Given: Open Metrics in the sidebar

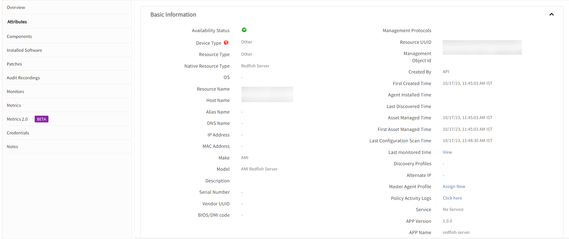Looking at the screenshot, I should [14, 105].
